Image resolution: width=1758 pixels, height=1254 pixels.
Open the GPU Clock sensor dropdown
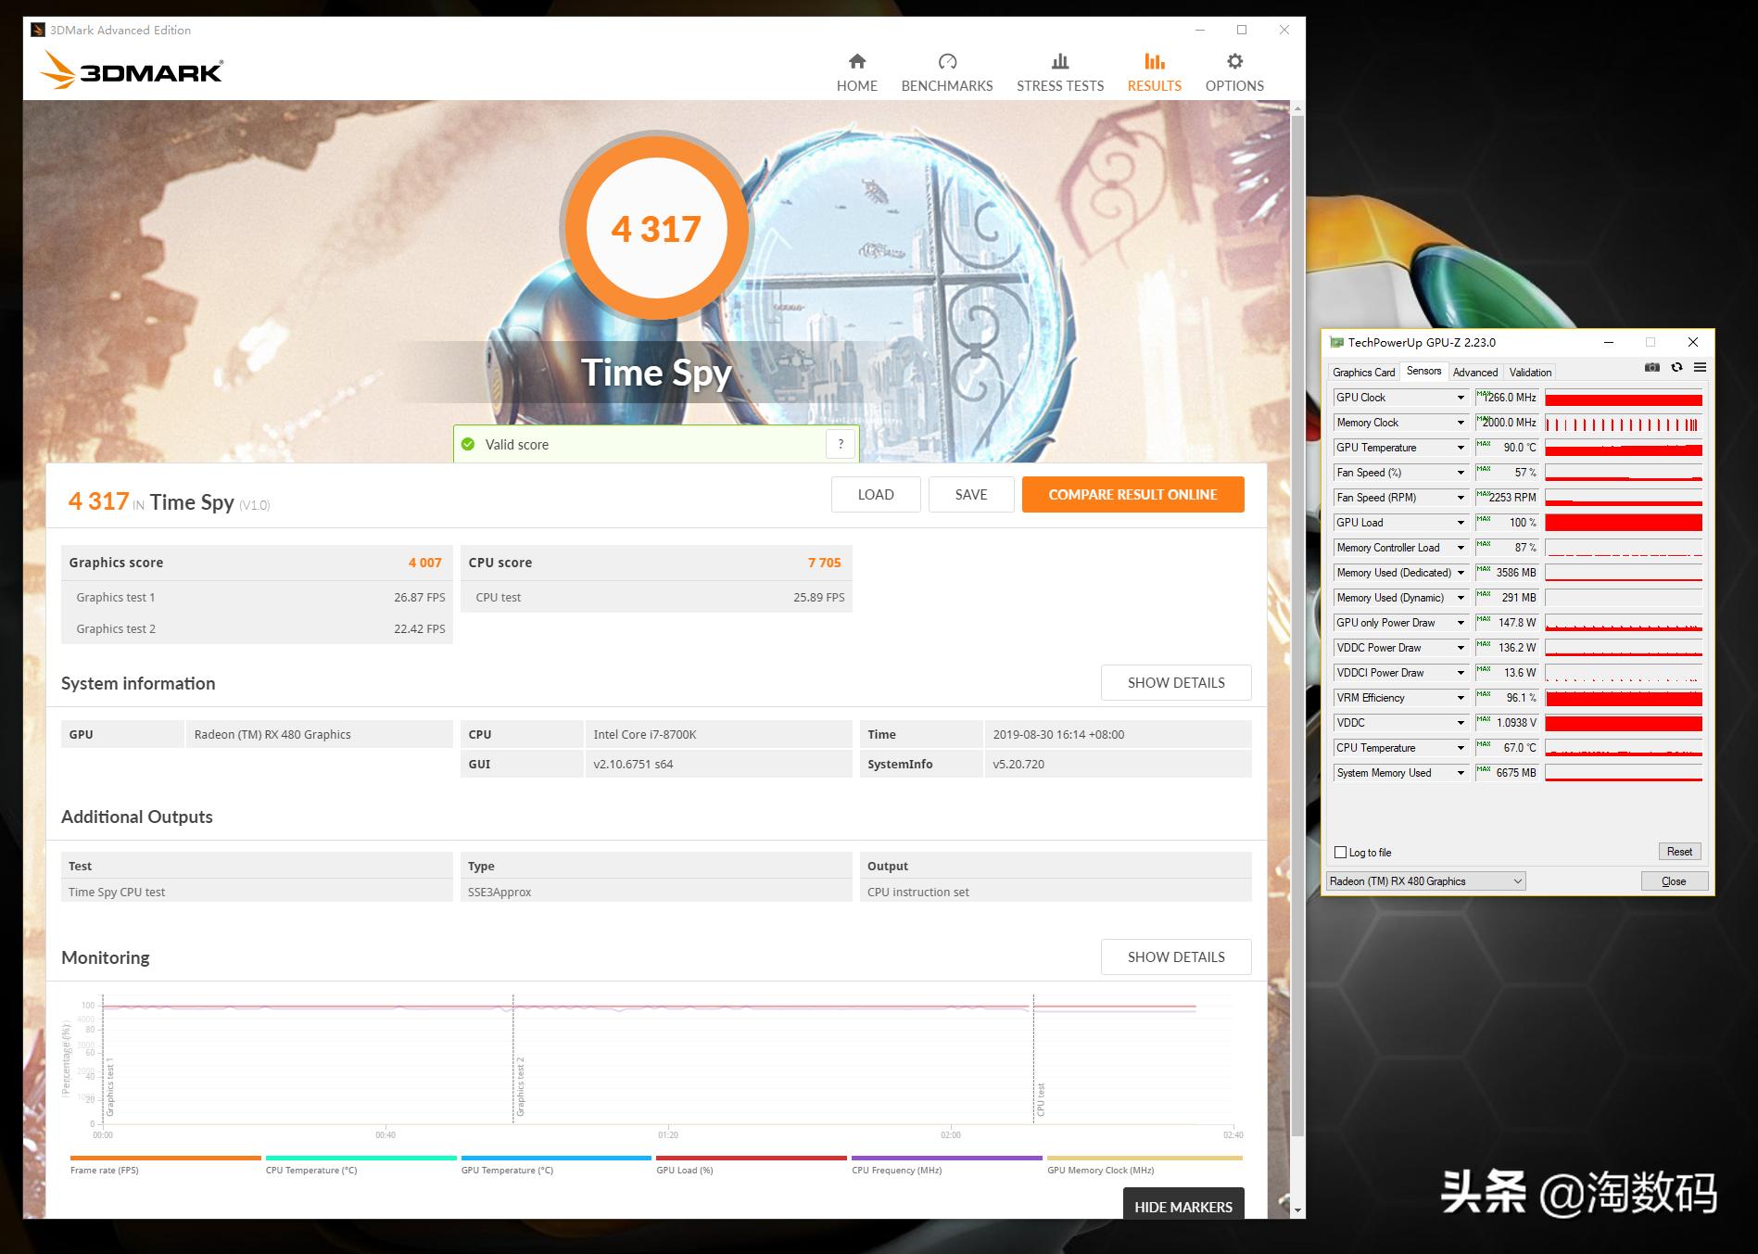(1461, 397)
